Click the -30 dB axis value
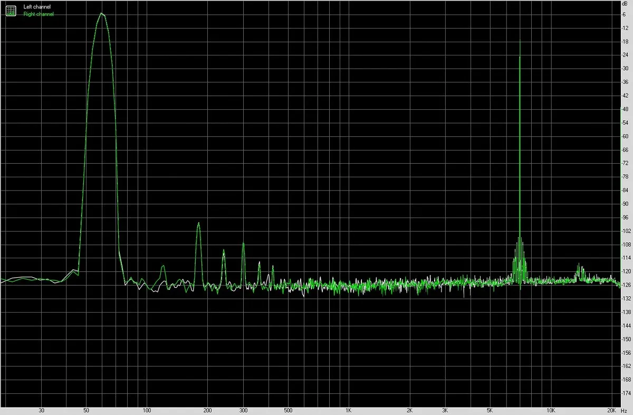This screenshot has width=633, height=415. click(626, 69)
